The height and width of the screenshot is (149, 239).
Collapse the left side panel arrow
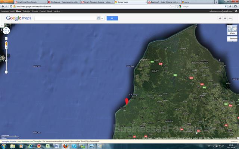tap(1, 26)
